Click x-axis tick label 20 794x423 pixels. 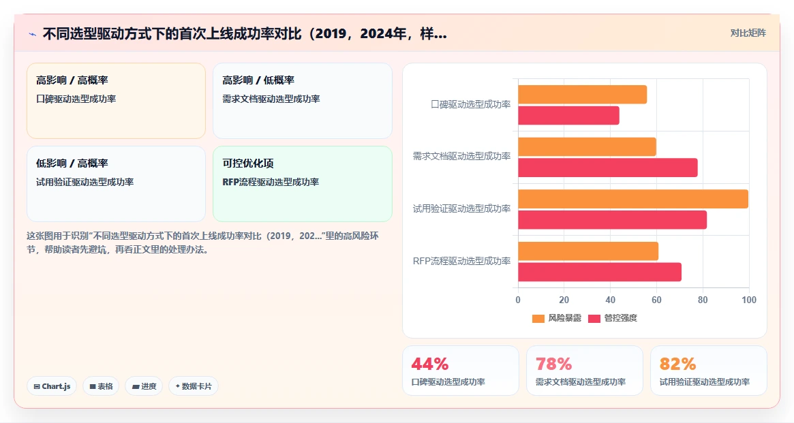(564, 300)
